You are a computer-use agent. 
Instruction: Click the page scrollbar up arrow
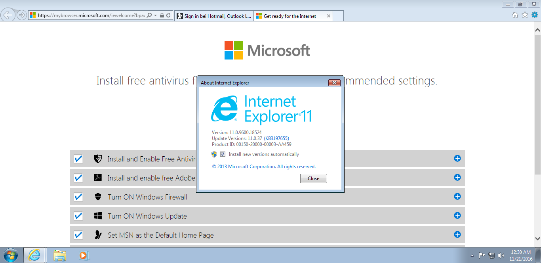pos(537,30)
